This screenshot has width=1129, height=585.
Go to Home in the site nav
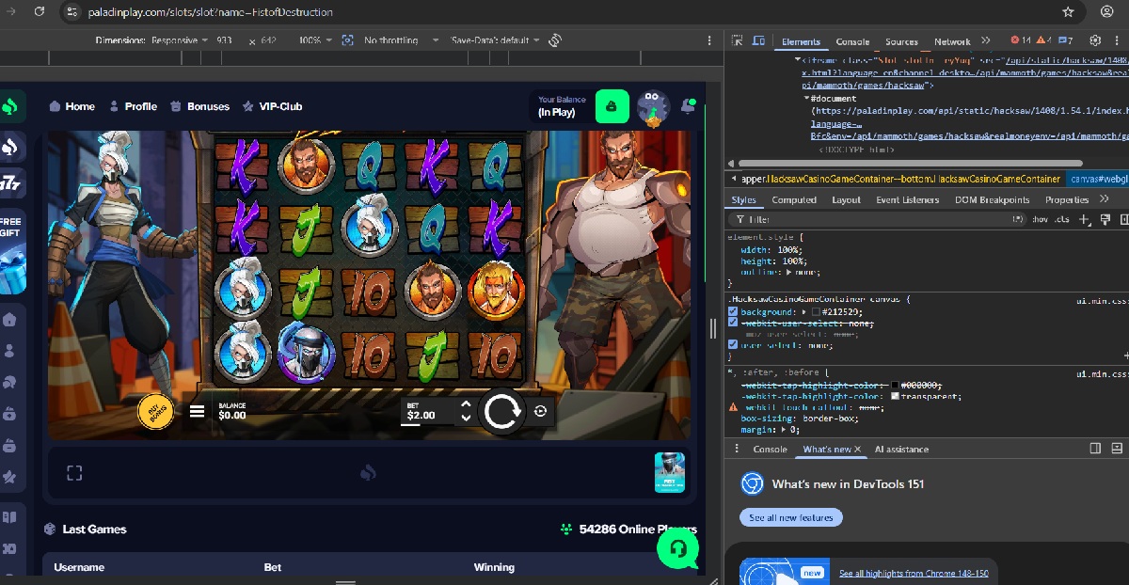tap(72, 106)
